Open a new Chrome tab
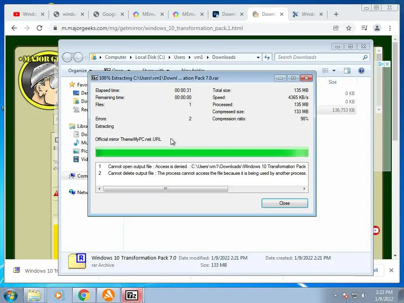The image size is (404, 303). click(336, 14)
